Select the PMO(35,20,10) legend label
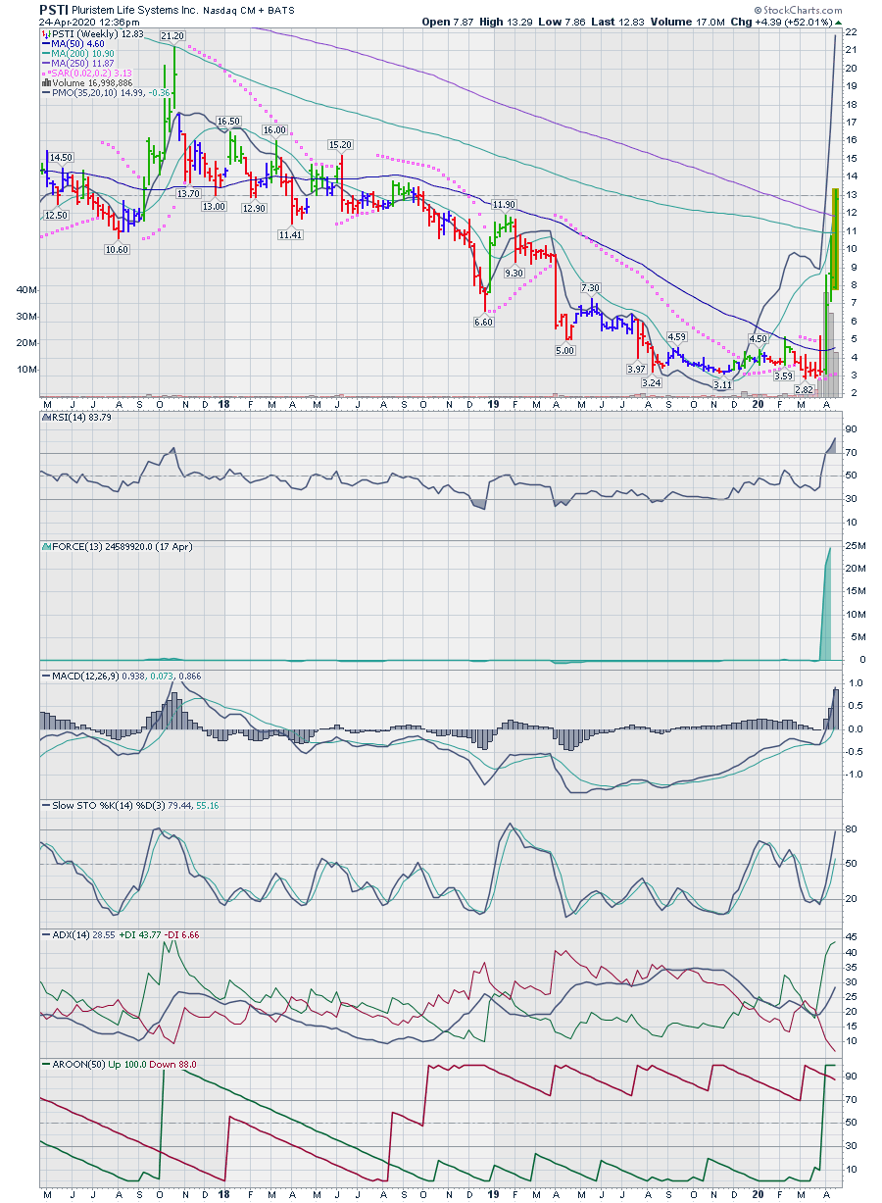 tap(83, 93)
